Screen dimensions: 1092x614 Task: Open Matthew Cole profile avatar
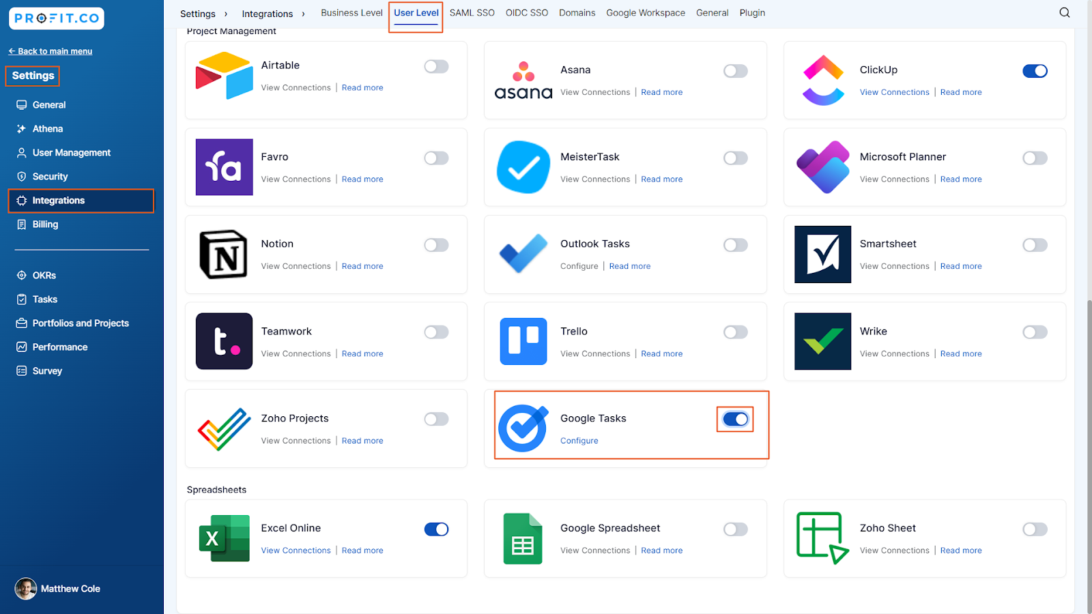pos(26,589)
